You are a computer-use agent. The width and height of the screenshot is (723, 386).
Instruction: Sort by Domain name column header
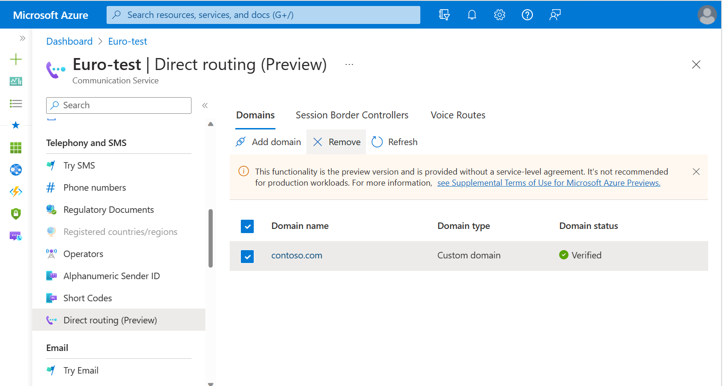click(x=300, y=226)
